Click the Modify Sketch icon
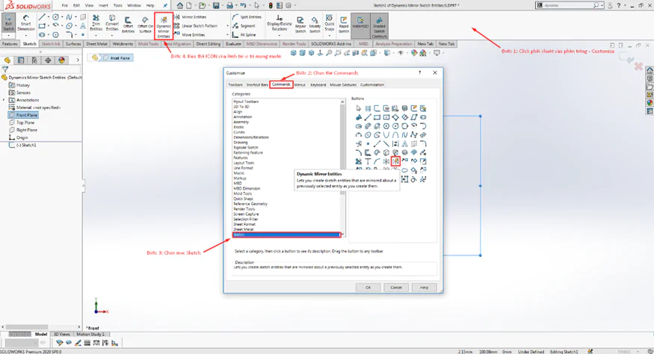Screen dimensions: 654x354 click(315, 25)
